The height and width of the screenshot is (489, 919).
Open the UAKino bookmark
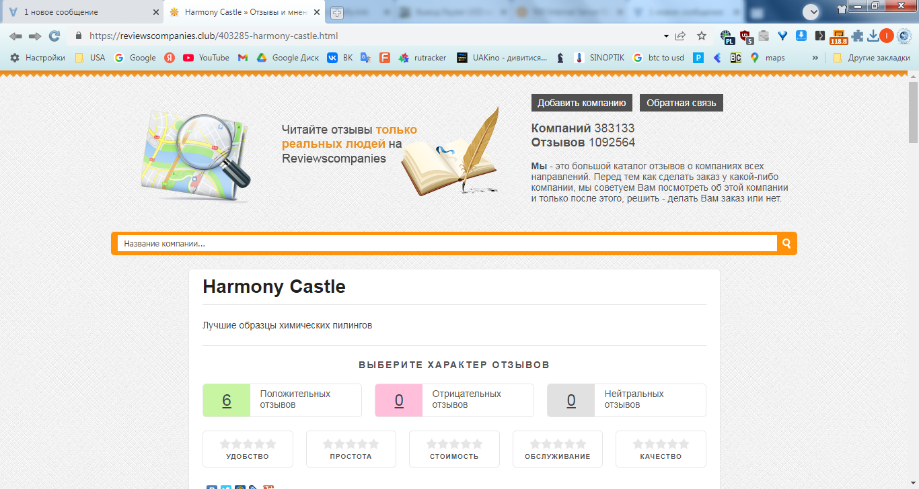502,58
